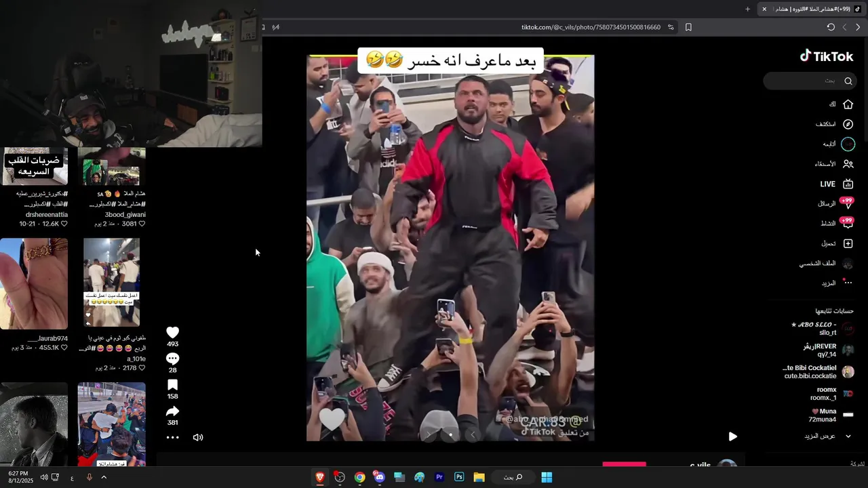Click username drshereenattia under the video
The height and width of the screenshot is (488, 868).
47,215
